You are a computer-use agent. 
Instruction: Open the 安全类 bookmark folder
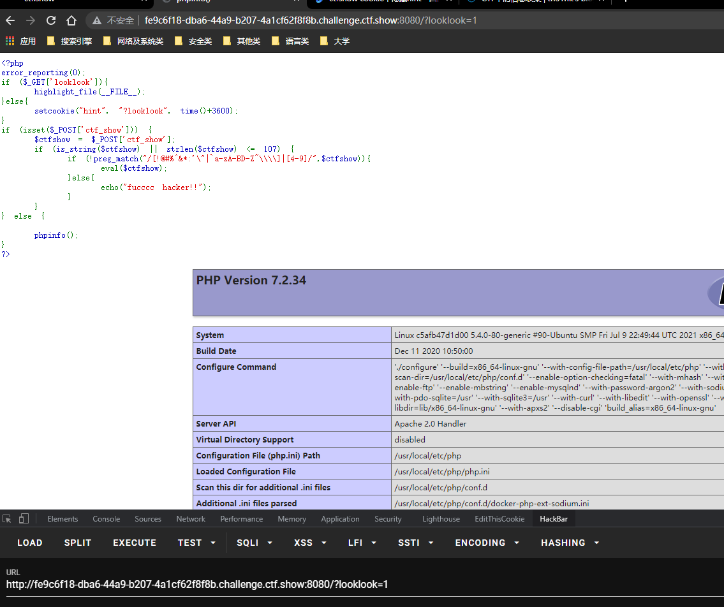[x=193, y=41]
